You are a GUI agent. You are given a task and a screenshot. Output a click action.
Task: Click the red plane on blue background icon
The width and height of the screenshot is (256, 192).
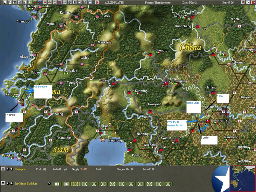pyautogui.click(x=40, y=2)
